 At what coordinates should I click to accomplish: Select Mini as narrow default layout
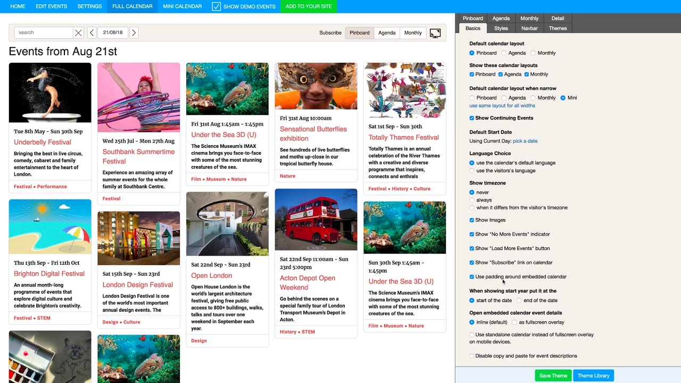[563, 98]
